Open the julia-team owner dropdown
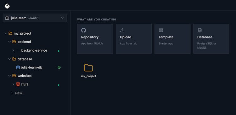The image size is (236, 115). (x=35, y=18)
